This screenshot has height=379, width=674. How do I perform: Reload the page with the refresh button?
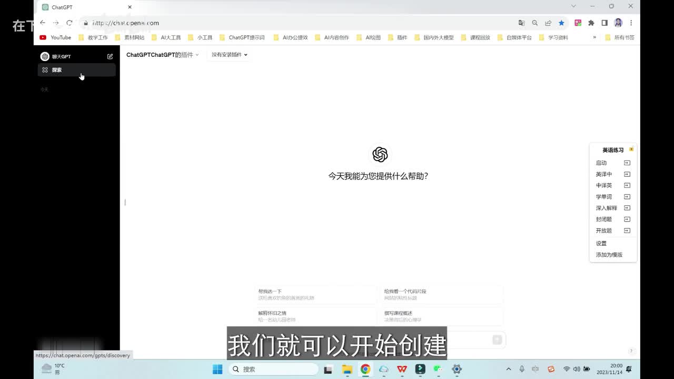pyautogui.click(x=70, y=23)
